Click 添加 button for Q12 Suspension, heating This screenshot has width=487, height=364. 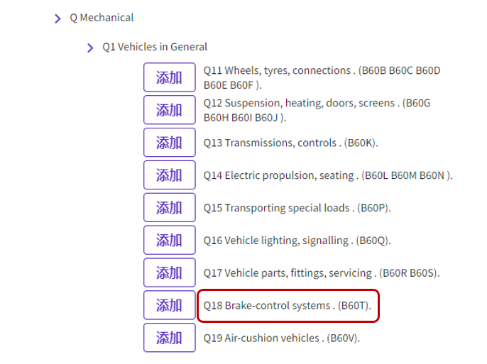click(x=169, y=110)
